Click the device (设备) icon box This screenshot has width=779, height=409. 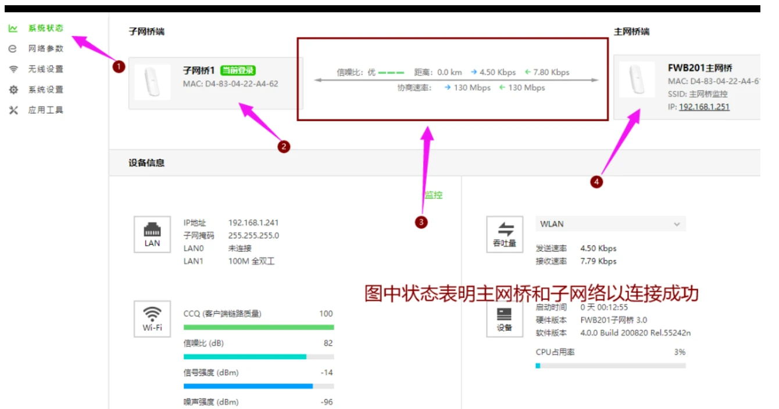click(504, 318)
